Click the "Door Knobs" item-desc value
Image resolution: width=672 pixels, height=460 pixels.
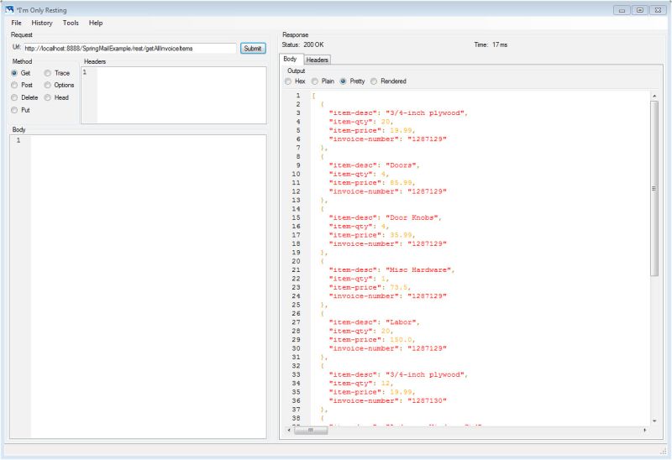pos(412,217)
